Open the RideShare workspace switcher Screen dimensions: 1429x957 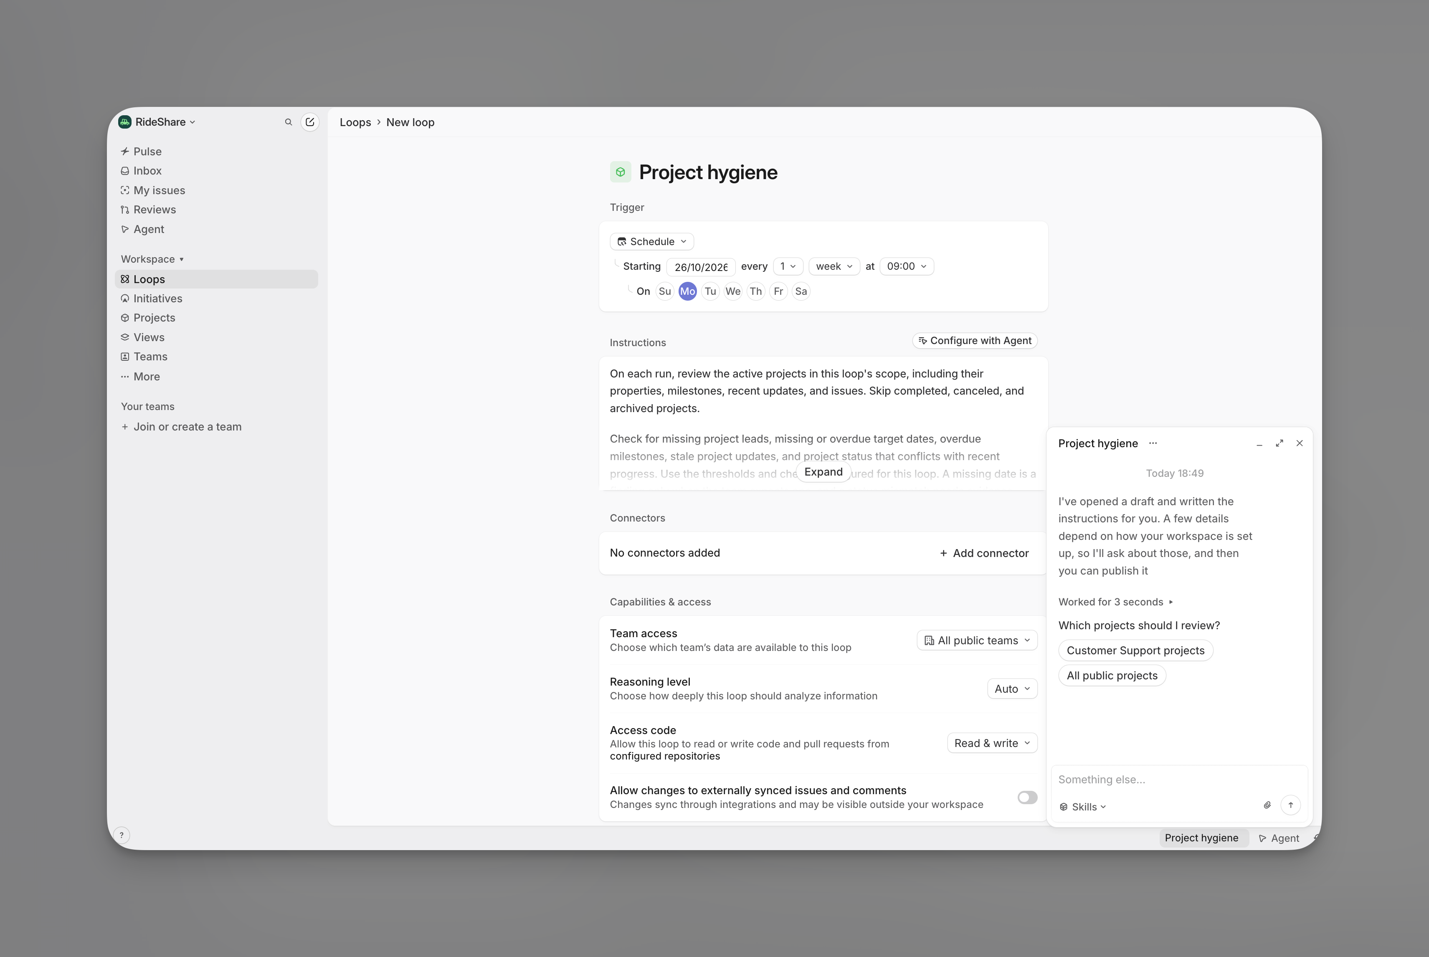pos(157,122)
